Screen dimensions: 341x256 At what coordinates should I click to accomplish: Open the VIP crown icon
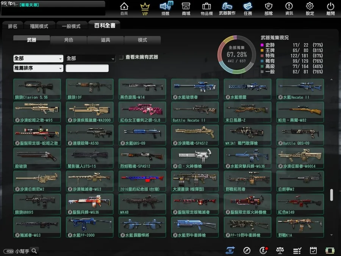point(145,9)
